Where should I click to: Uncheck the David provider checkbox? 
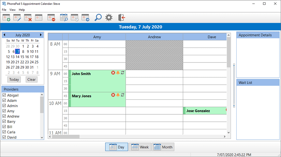pyautogui.click(x=4, y=137)
